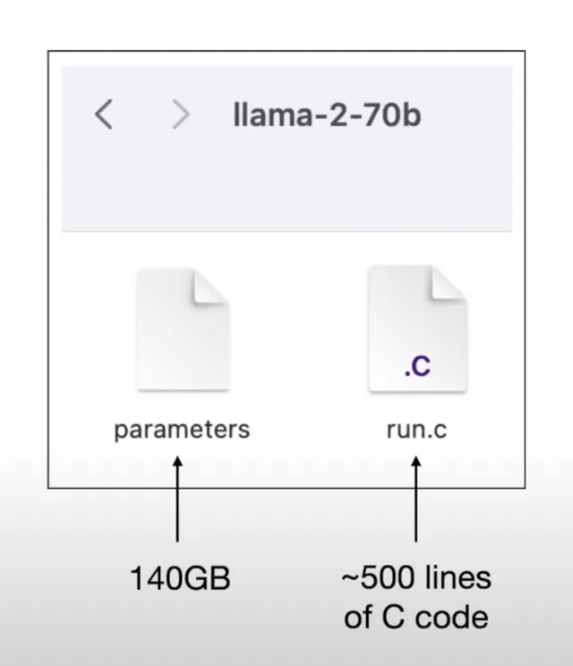
Task: Click gray background between 140GB and ~500 lines
Action: pyautogui.click(x=286, y=578)
